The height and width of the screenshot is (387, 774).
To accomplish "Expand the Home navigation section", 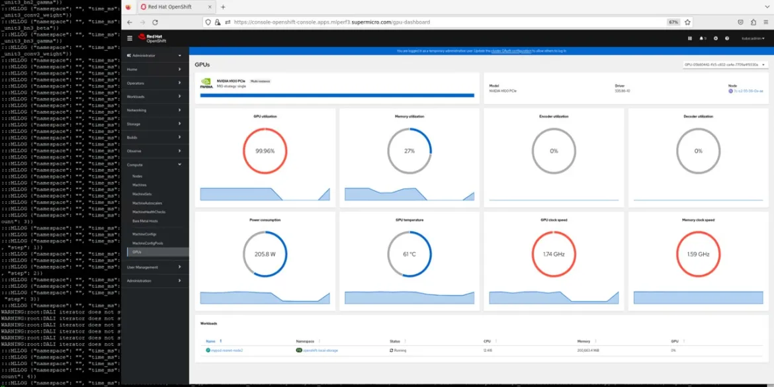I will [155, 69].
